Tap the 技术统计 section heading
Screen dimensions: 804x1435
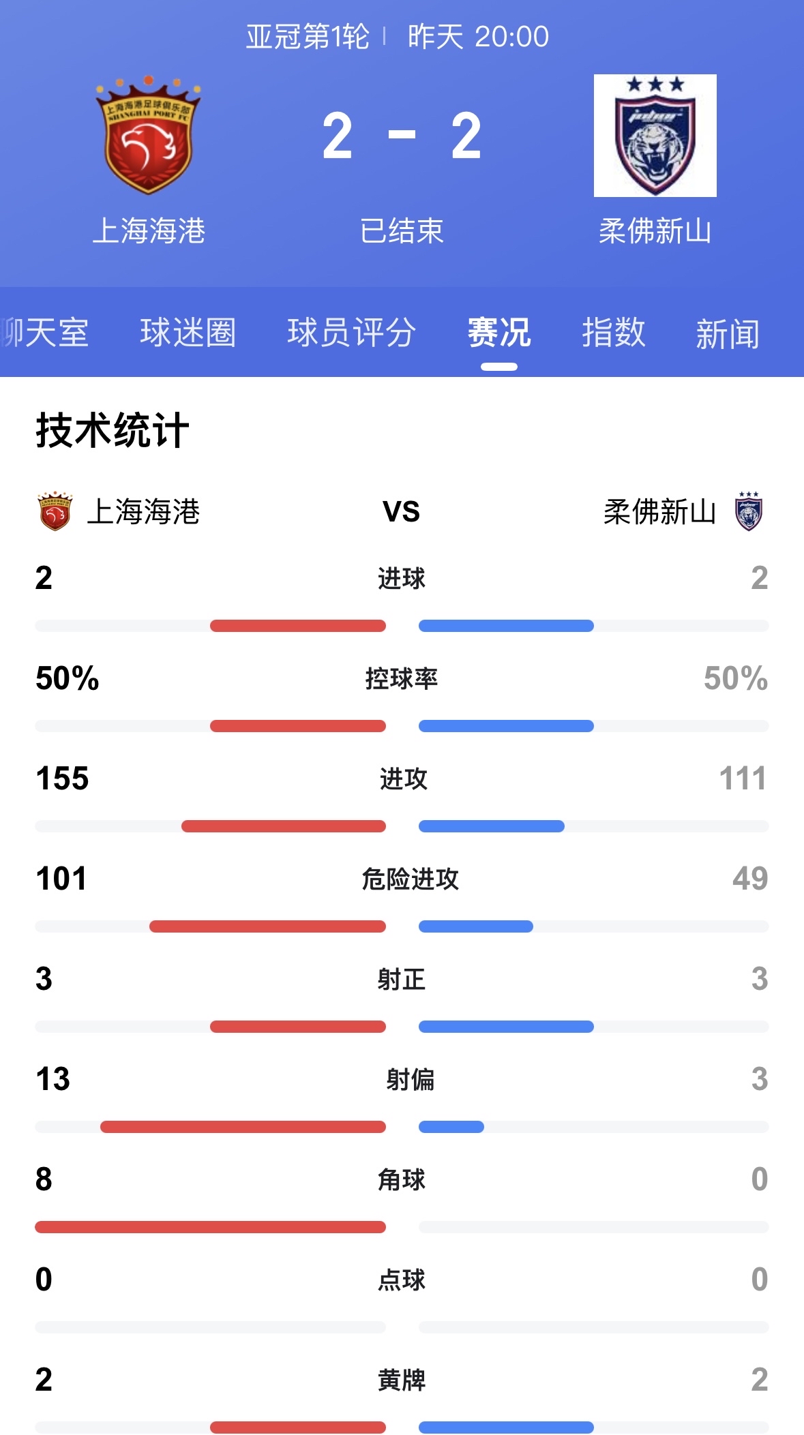(x=113, y=431)
